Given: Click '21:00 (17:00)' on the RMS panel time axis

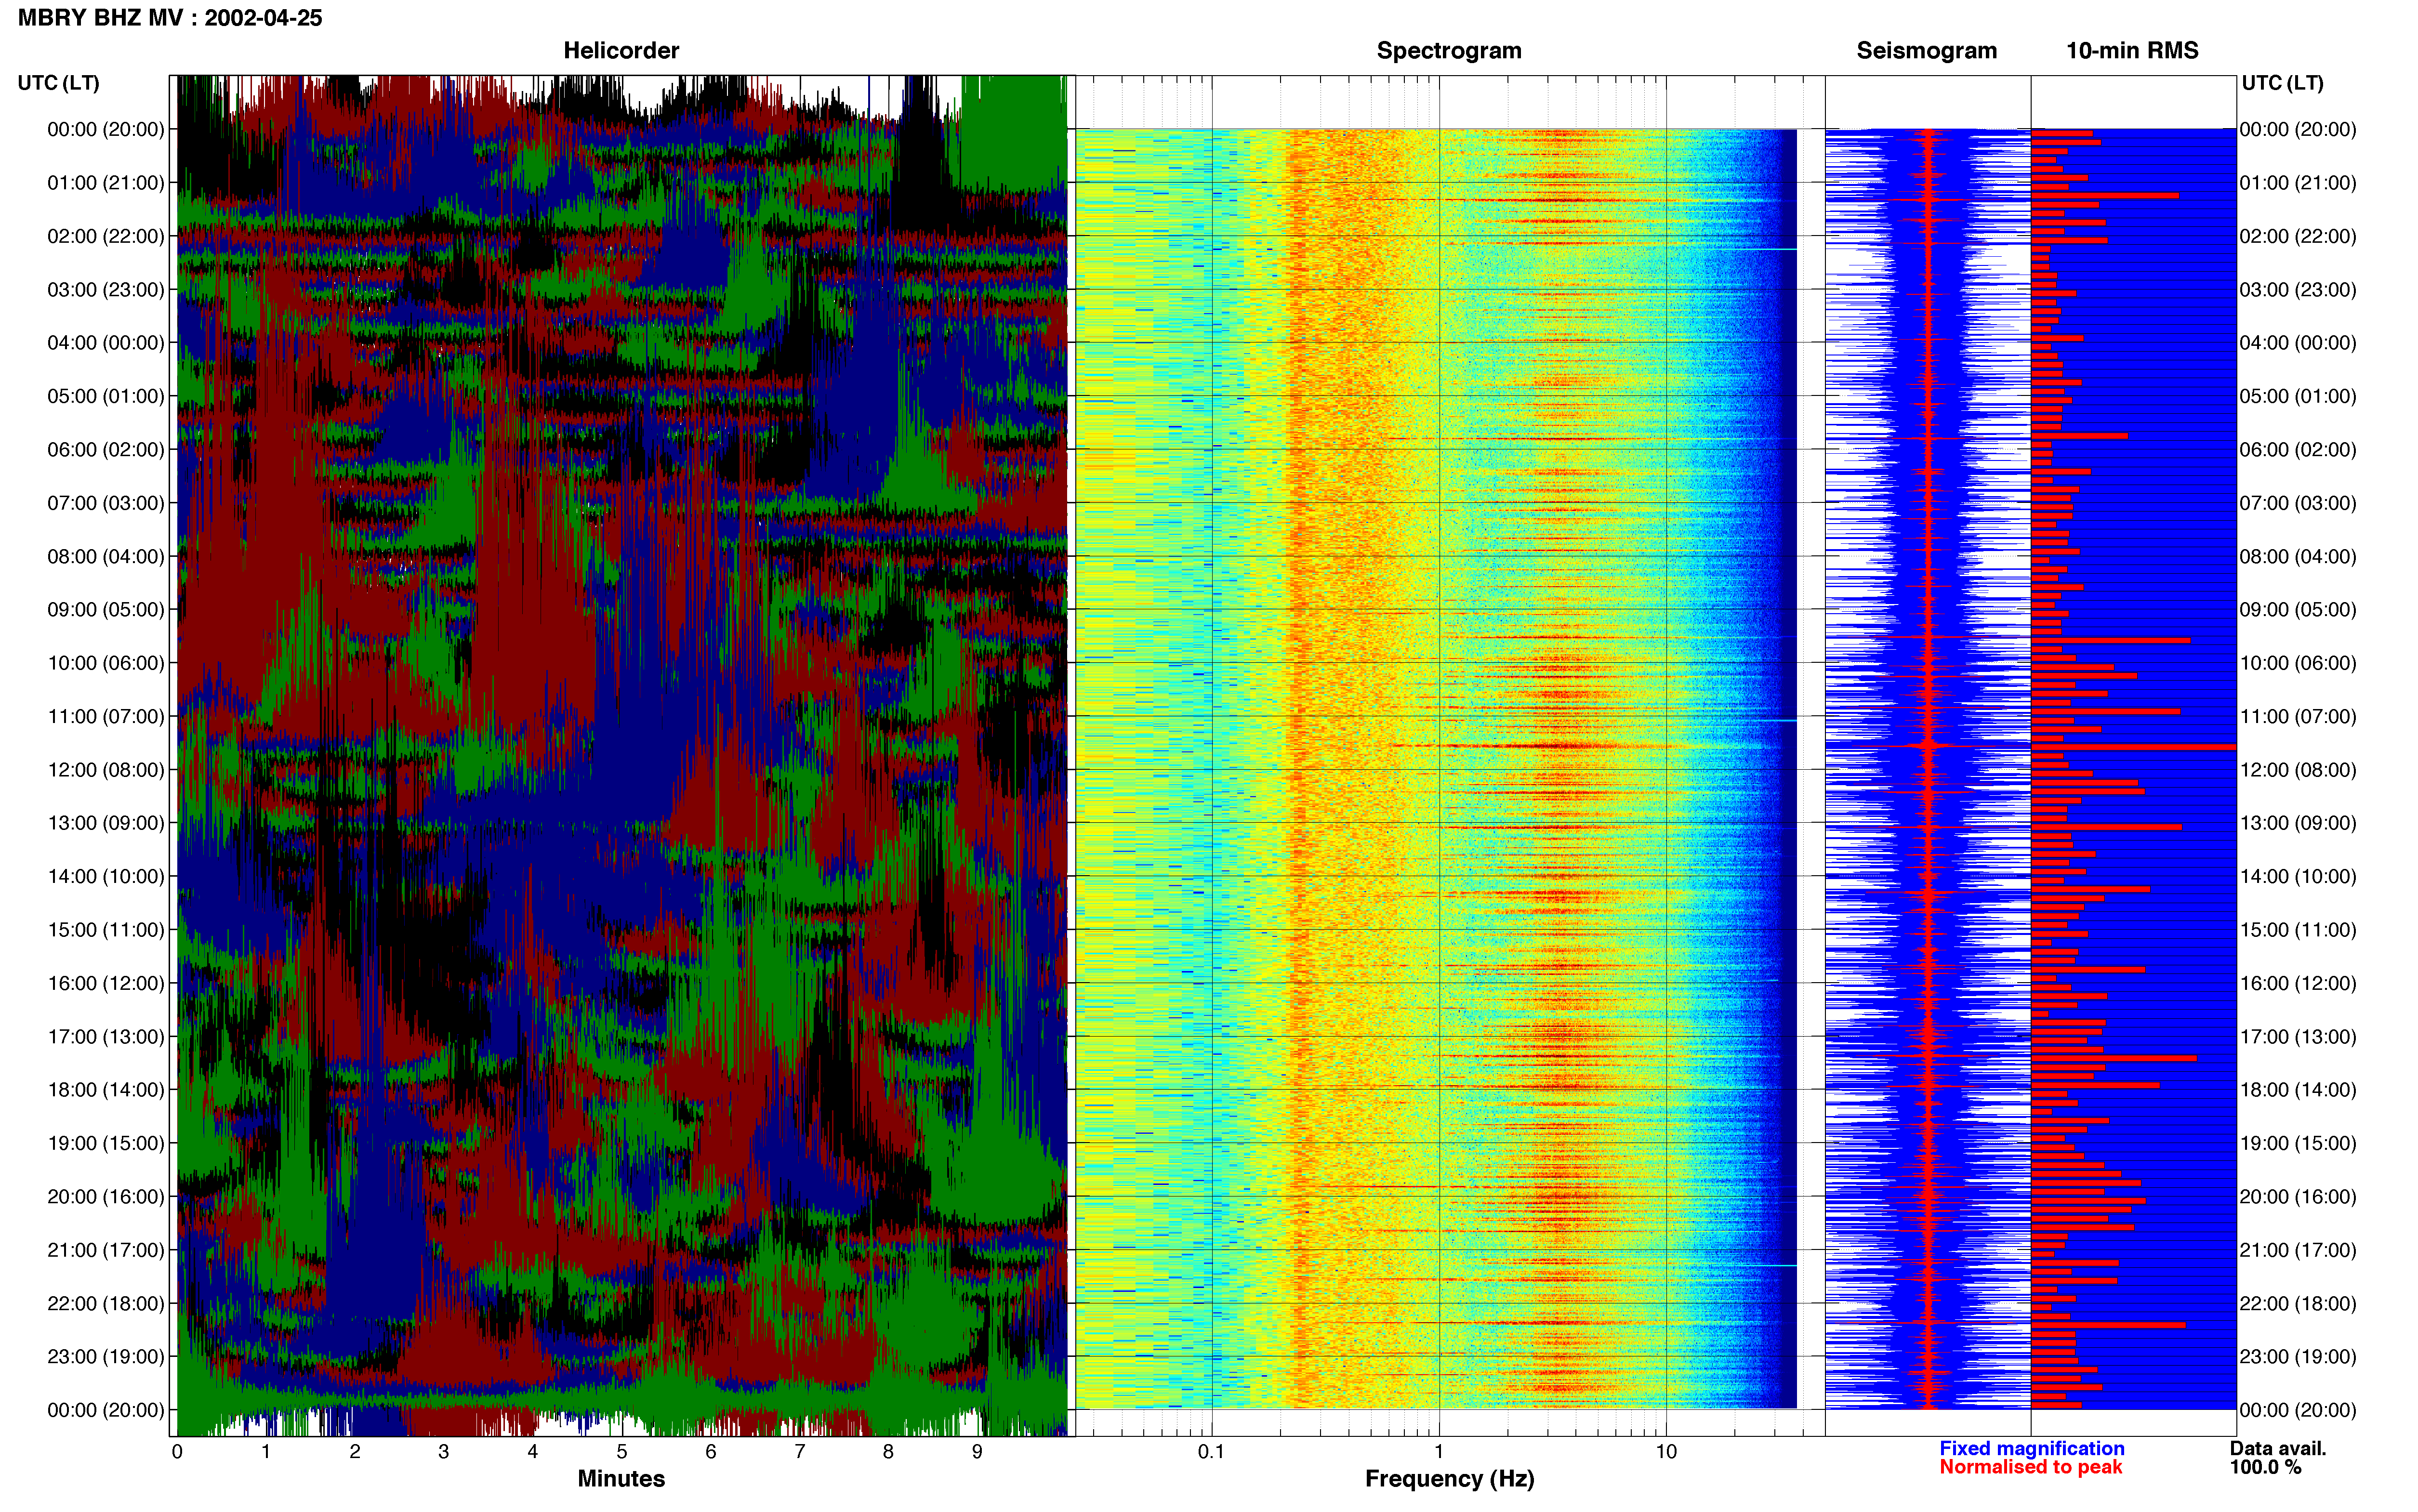Looking at the screenshot, I should coord(2298,1250).
